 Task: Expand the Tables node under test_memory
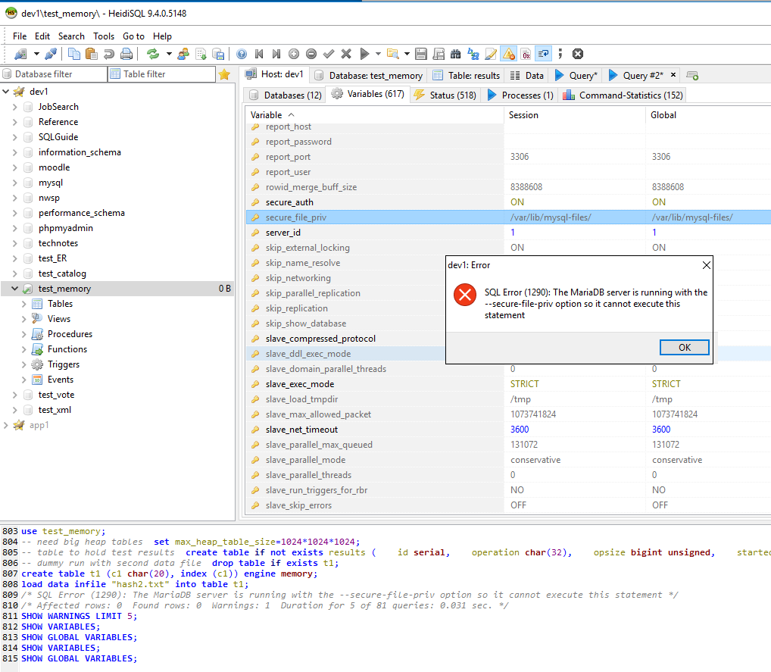(x=24, y=304)
